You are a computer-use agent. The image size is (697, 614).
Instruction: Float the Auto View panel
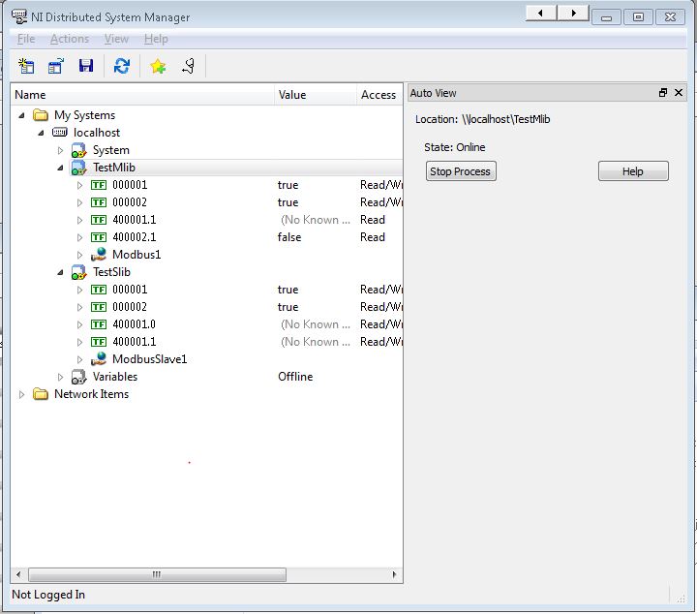click(x=663, y=92)
